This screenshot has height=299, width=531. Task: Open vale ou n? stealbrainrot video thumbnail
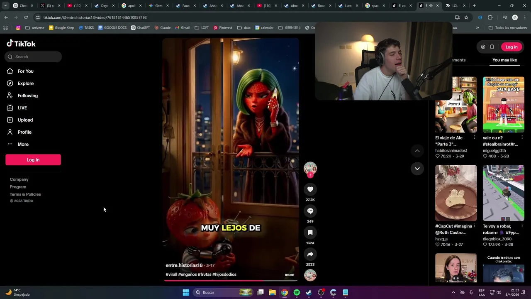[x=504, y=105]
